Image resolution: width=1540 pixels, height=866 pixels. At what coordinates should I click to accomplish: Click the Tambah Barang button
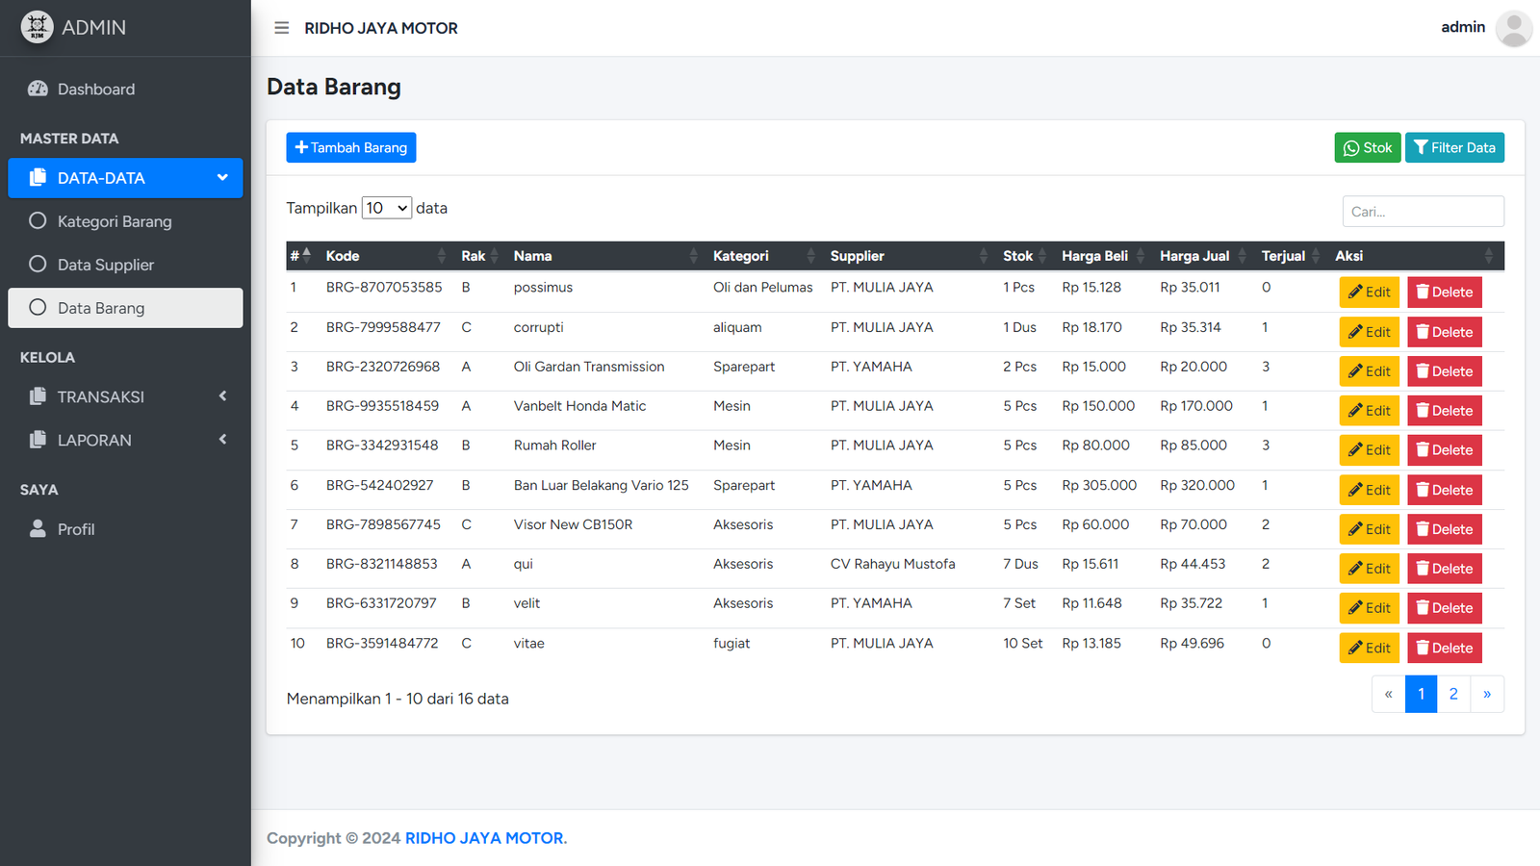(350, 147)
